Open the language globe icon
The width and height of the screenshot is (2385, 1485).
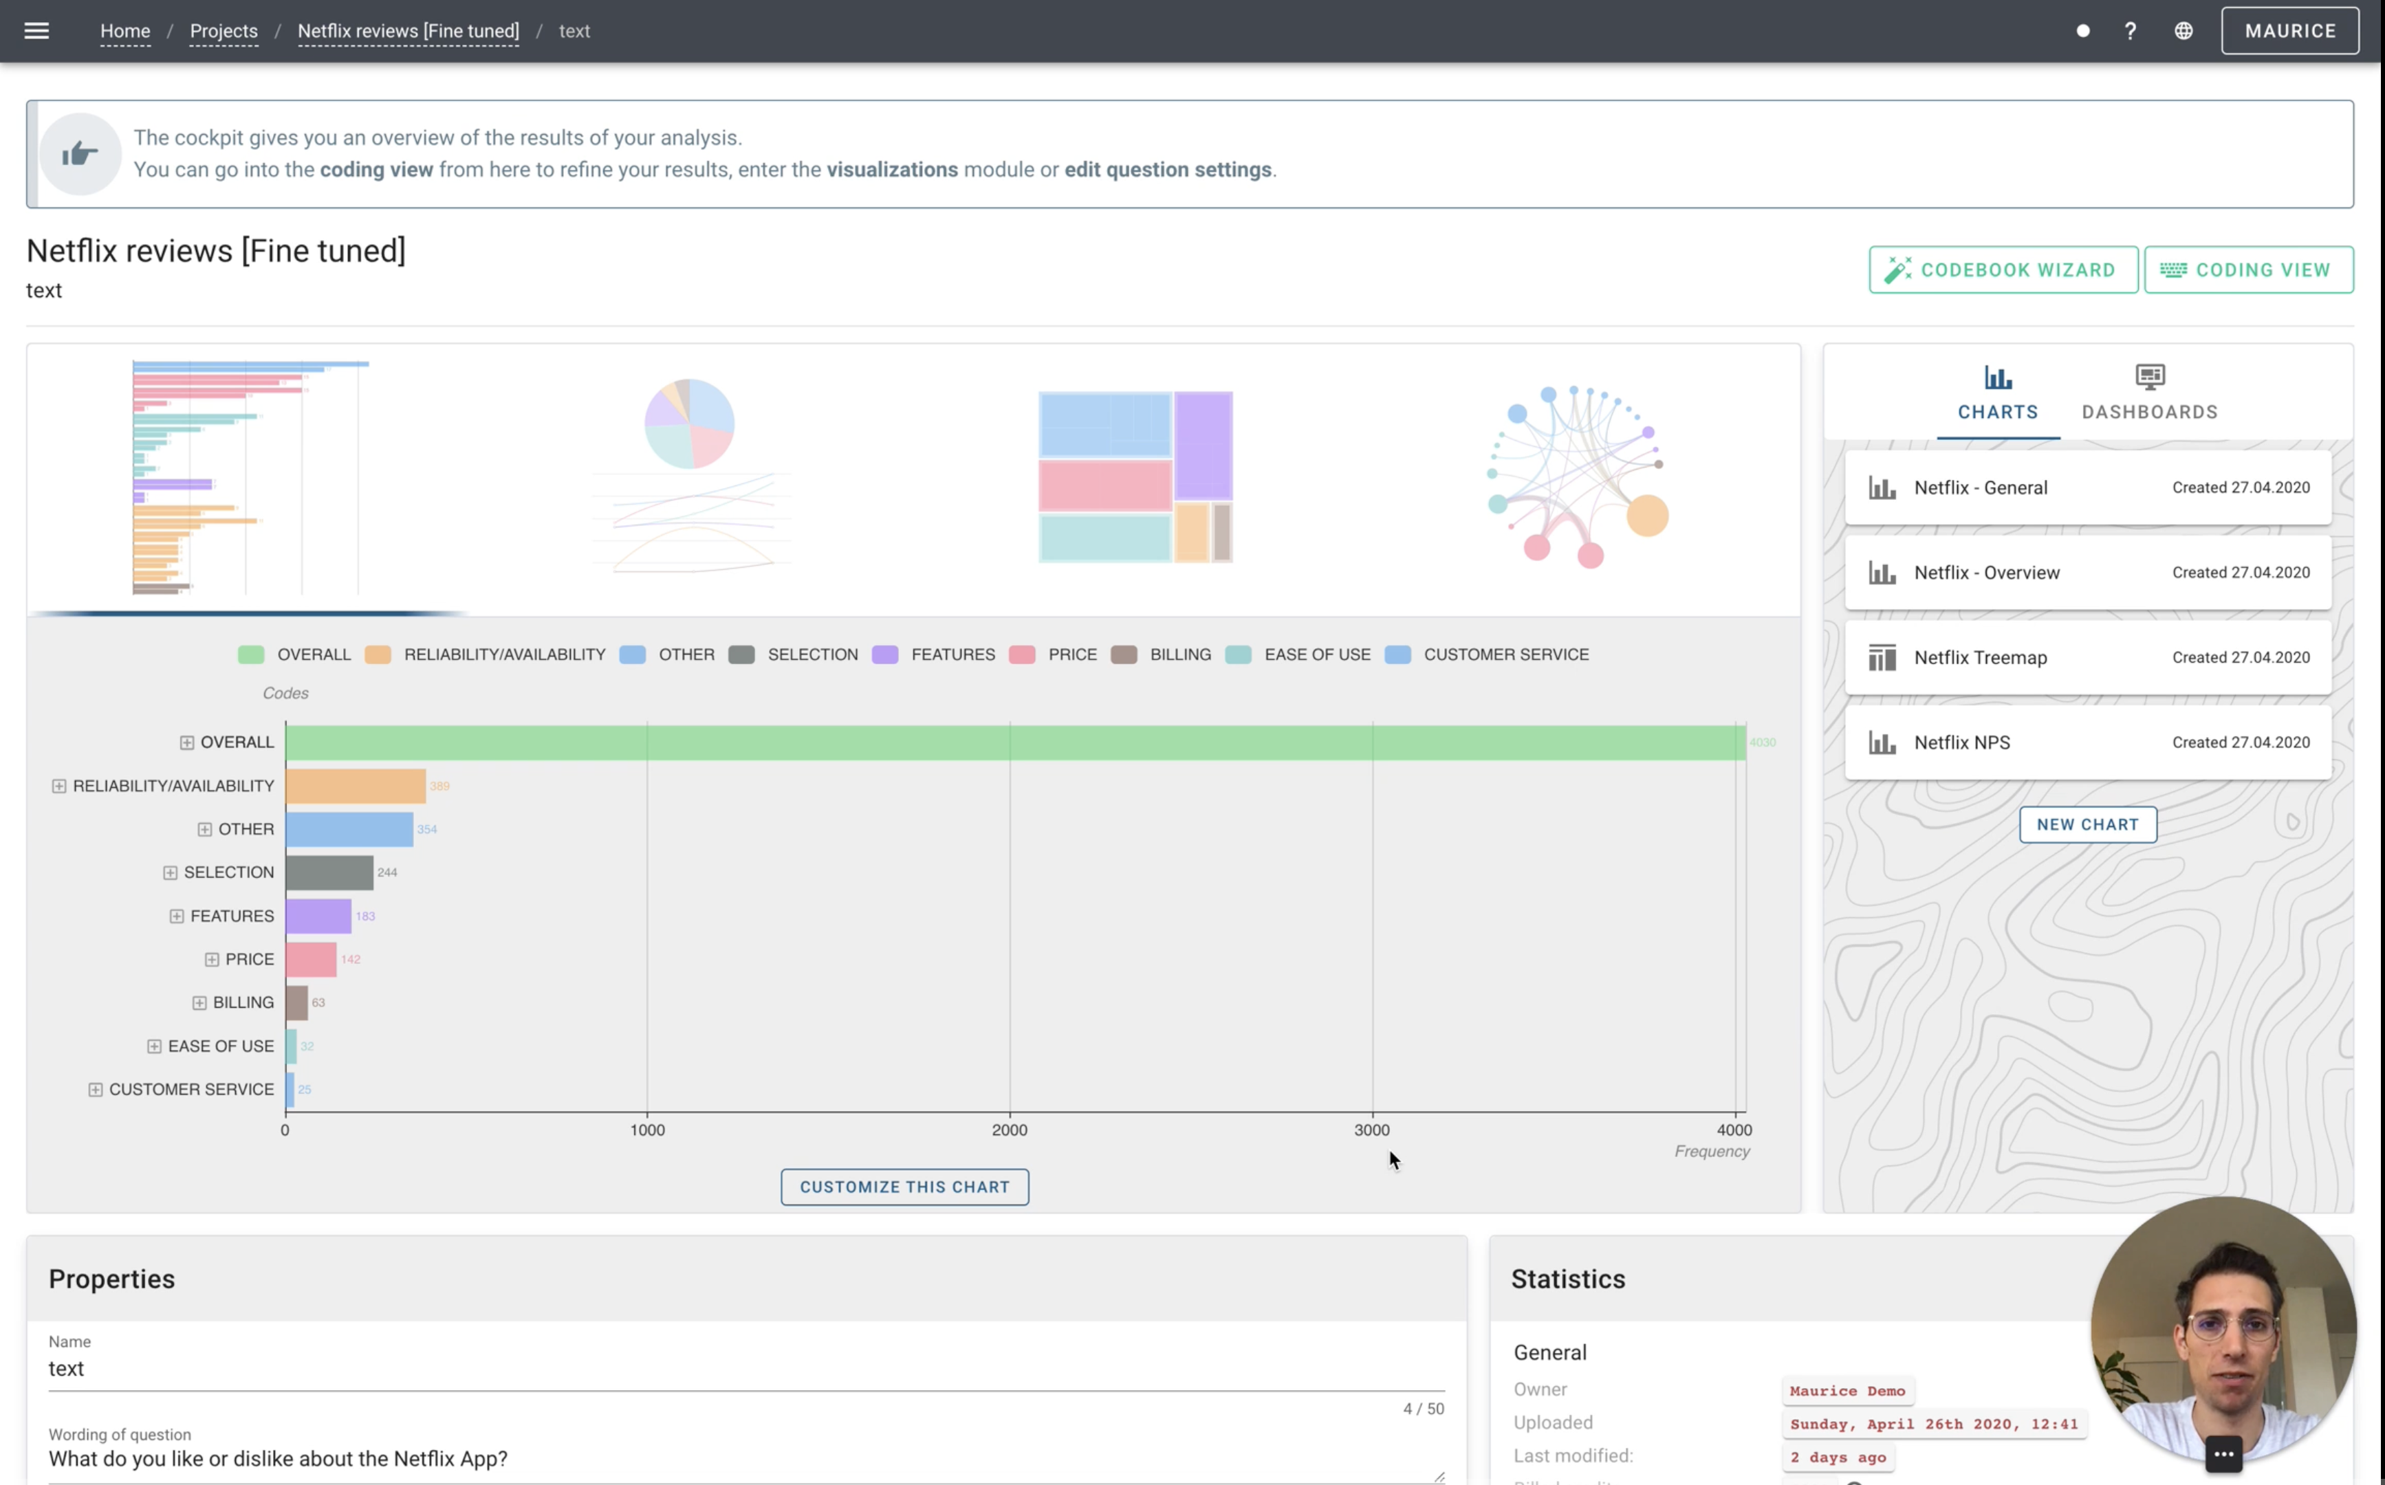2183,30
